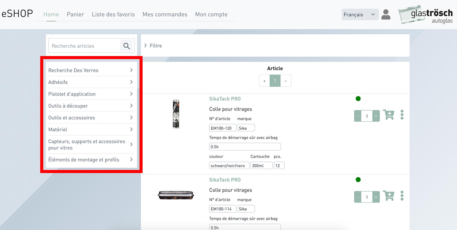Increase quantity for EM100-114 item
The image size is (457, 230).
click(376, 197)
